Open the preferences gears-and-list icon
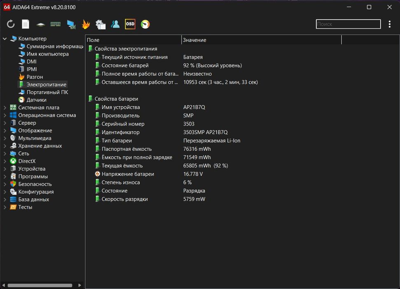Image resolution: width=400 pixels, height=289 pixels. point(101,24)
